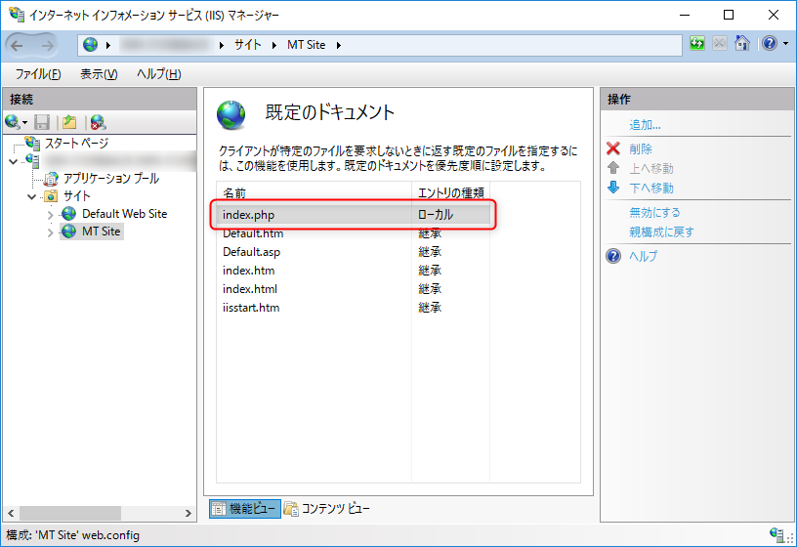The image size is (797, 547).
Task: Click the blue down arrow move icon
Action: point(613,188)
